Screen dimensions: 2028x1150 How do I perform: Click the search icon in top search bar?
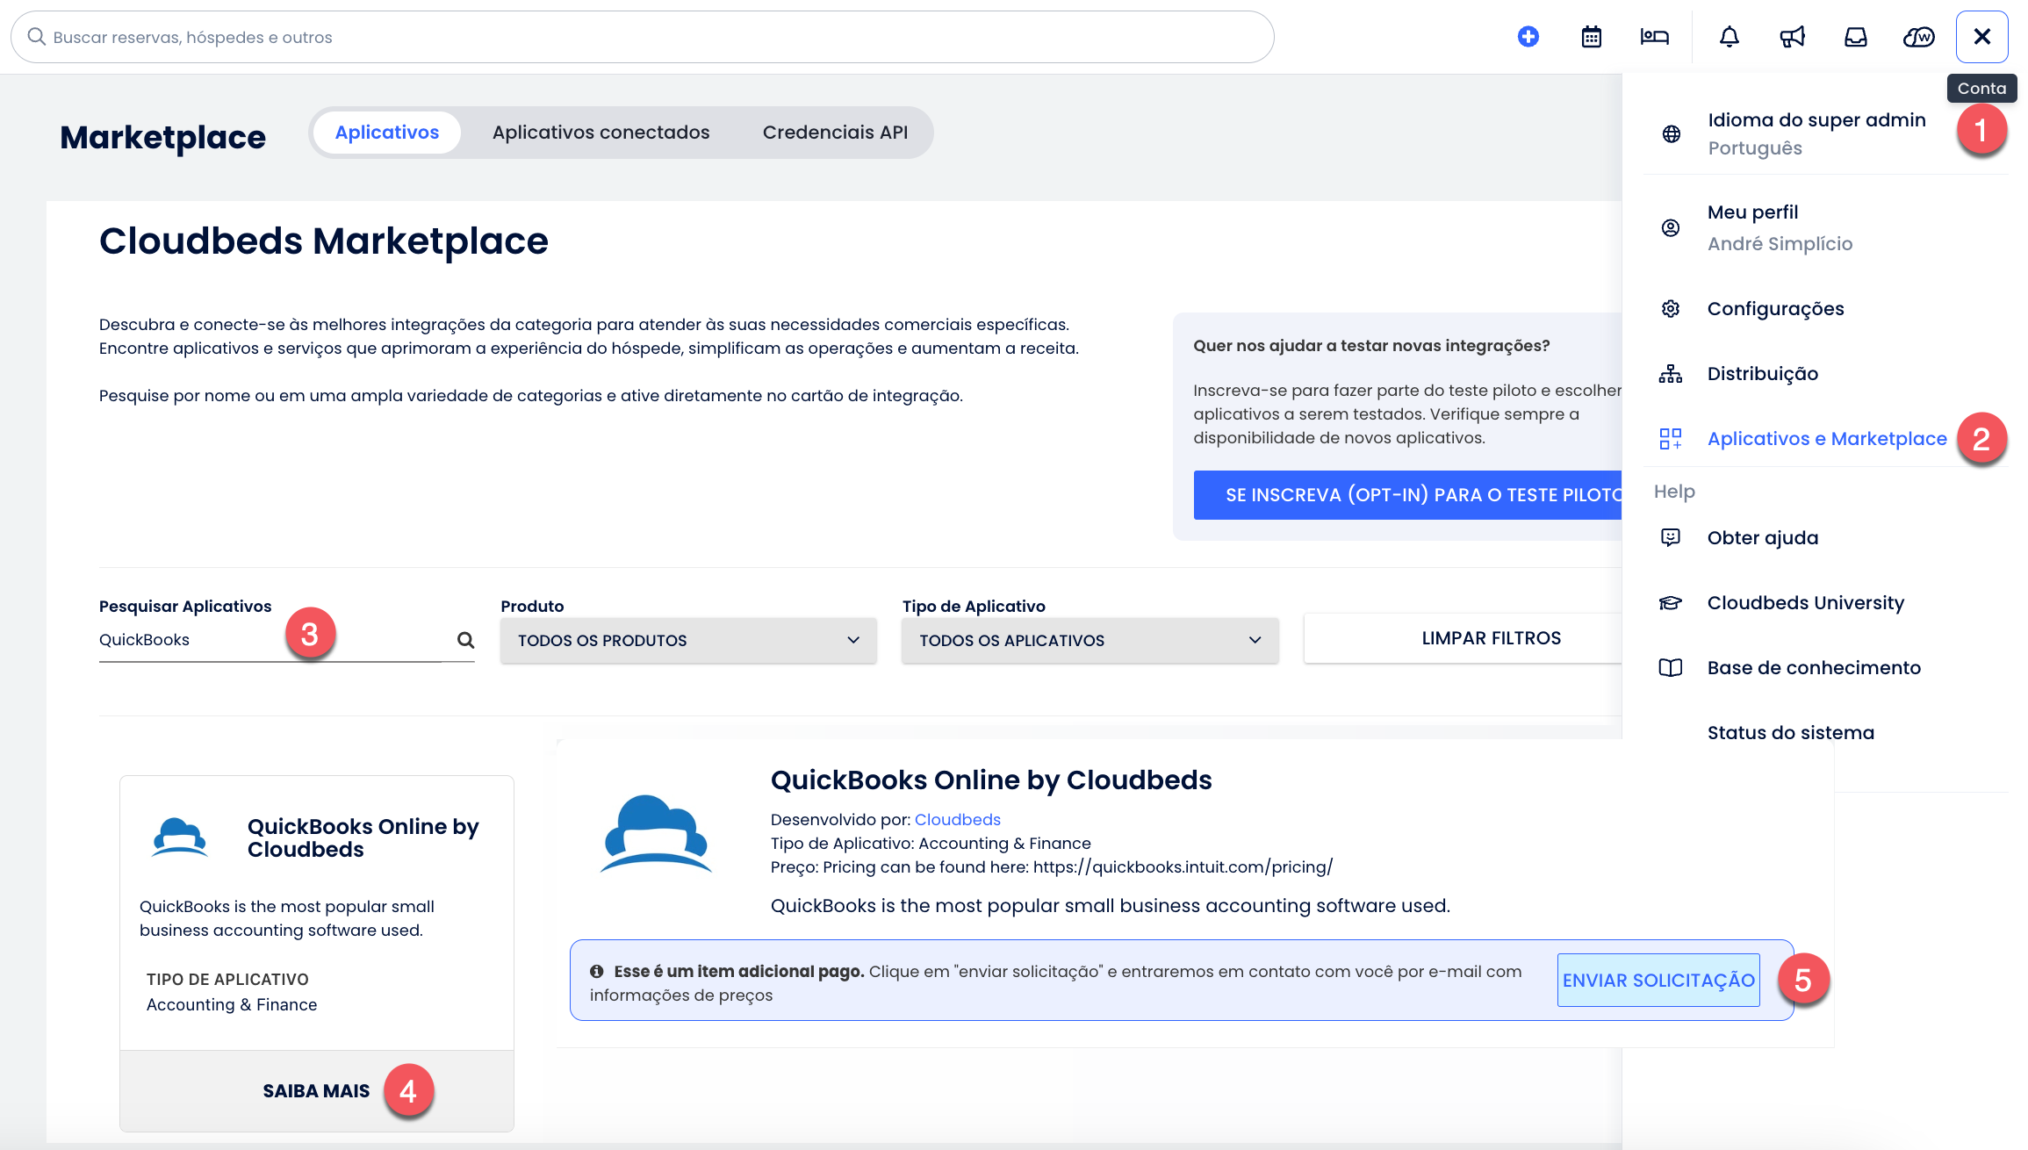[36, 37]
